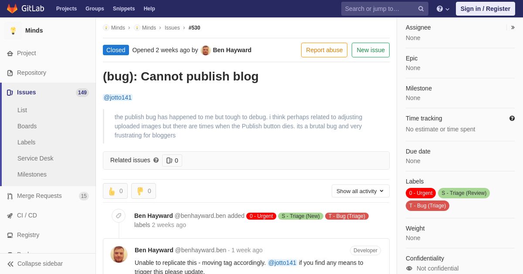Click the label activity tag icon

tap(119, 216)
